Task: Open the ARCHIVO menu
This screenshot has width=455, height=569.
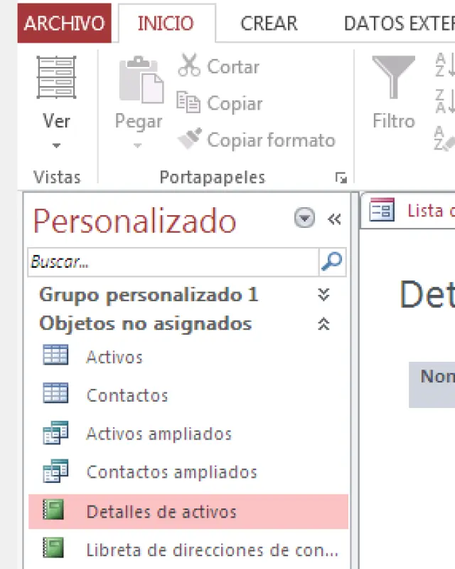Action: (64, 24)
